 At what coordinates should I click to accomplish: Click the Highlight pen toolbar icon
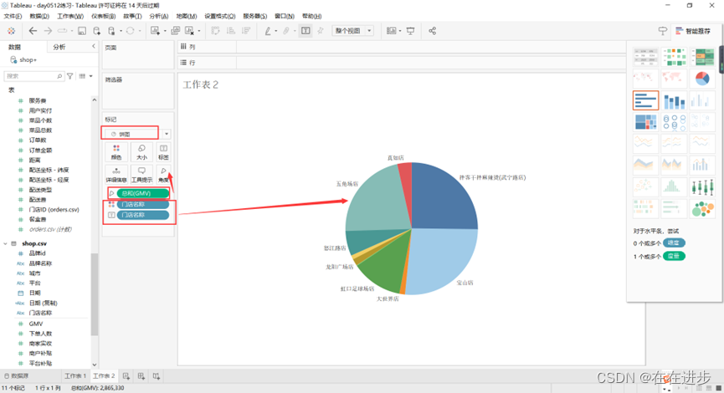click(x=268, y=31)
